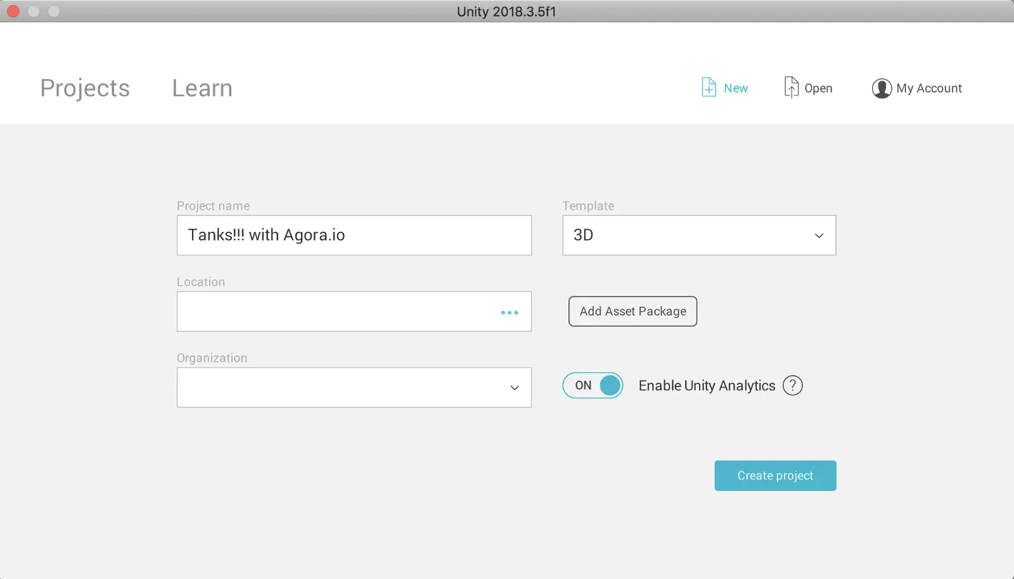
Task: Click the Create project button
Action: pyautogui.click(x=775, y=476)
